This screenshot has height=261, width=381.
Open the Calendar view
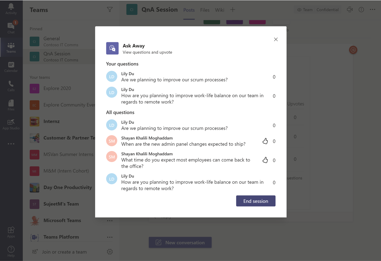coord(11,66)
